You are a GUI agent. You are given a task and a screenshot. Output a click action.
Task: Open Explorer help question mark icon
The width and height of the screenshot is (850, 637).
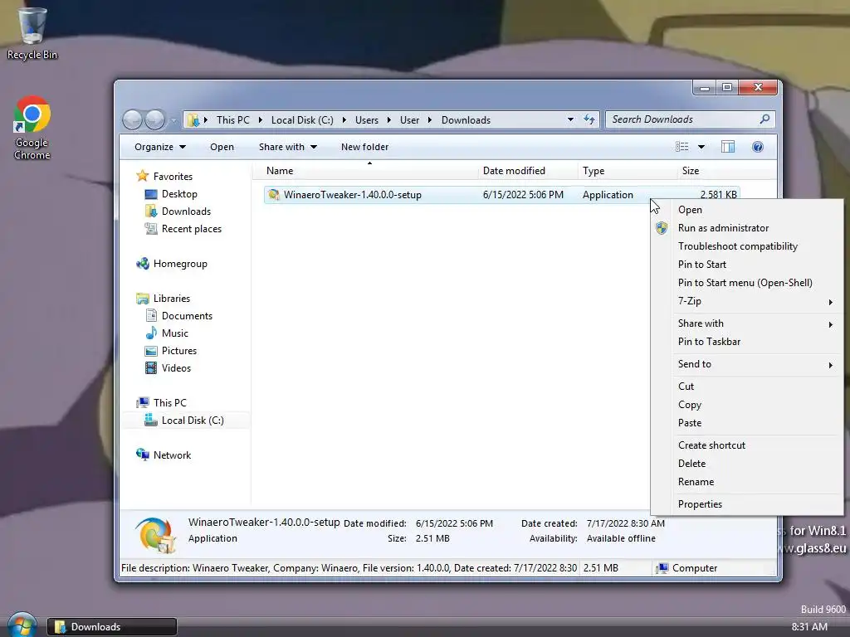pos(758,147)
